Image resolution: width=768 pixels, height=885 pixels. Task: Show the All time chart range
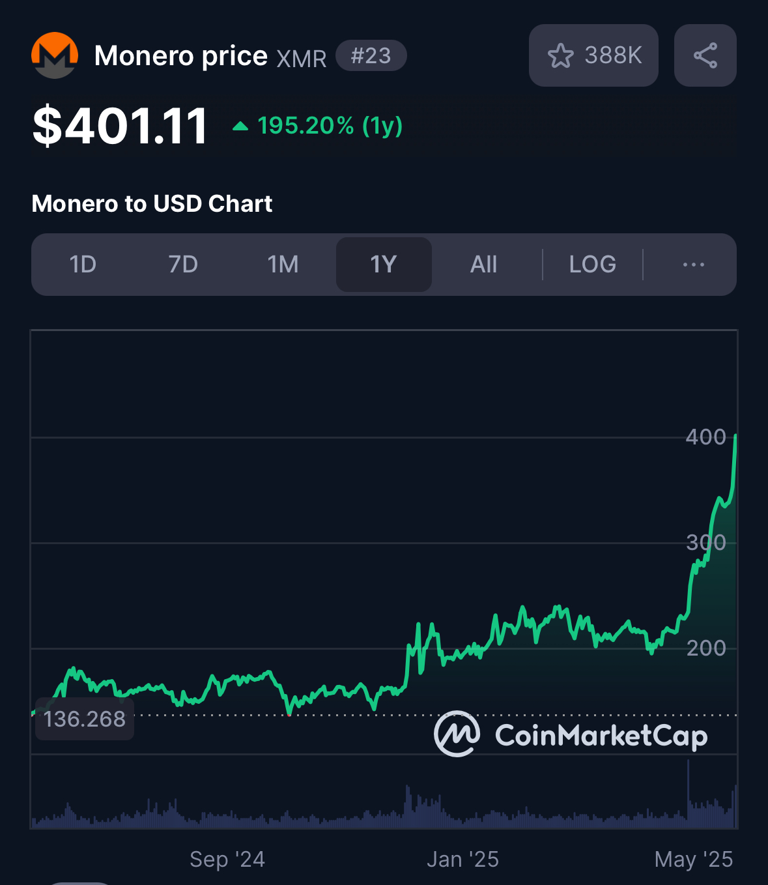pyautogui.click(x=484, y=265)
